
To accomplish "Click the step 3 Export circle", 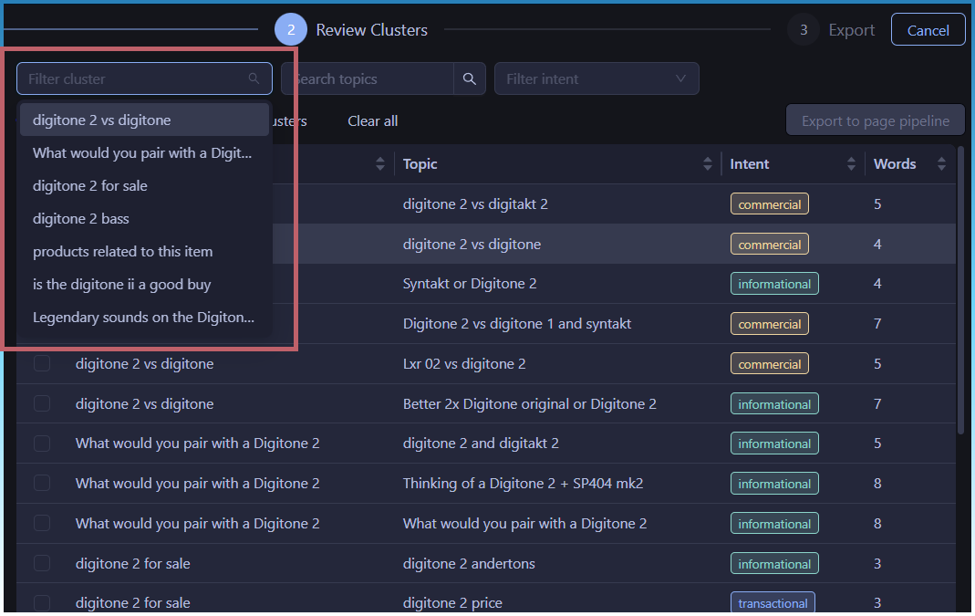I will 803,30.
